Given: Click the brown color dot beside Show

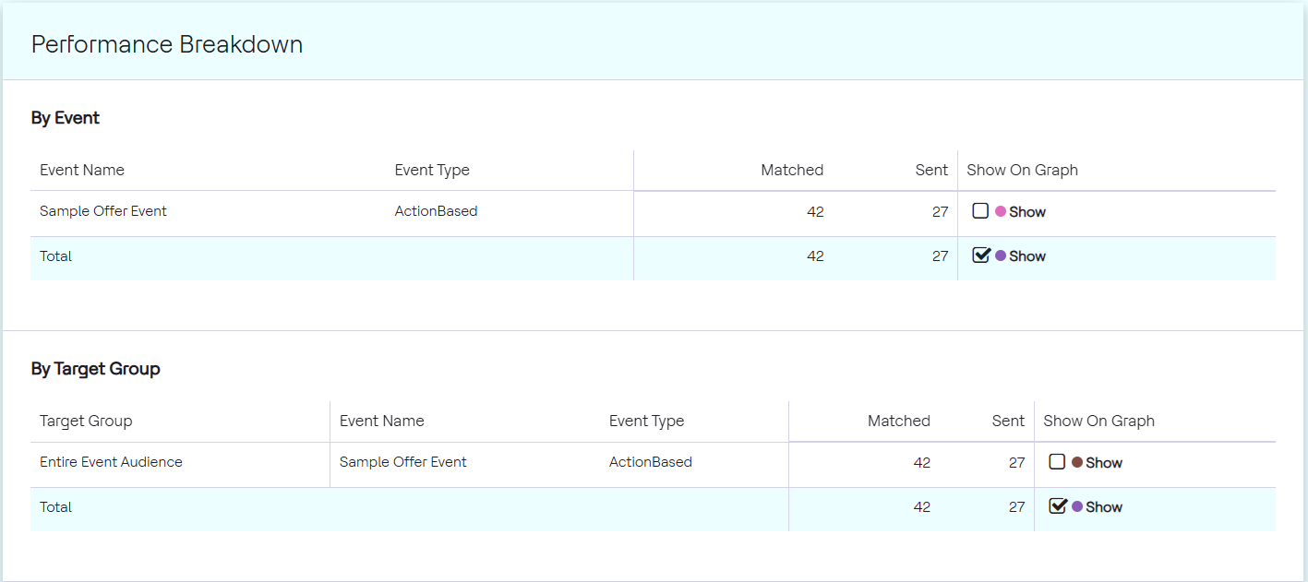Looking at the screenshot, I should [x=1077, y=462].
